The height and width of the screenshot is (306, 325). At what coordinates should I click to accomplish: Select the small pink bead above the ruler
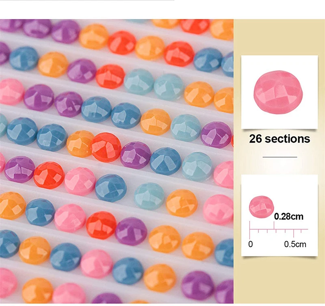click(261, 206)
